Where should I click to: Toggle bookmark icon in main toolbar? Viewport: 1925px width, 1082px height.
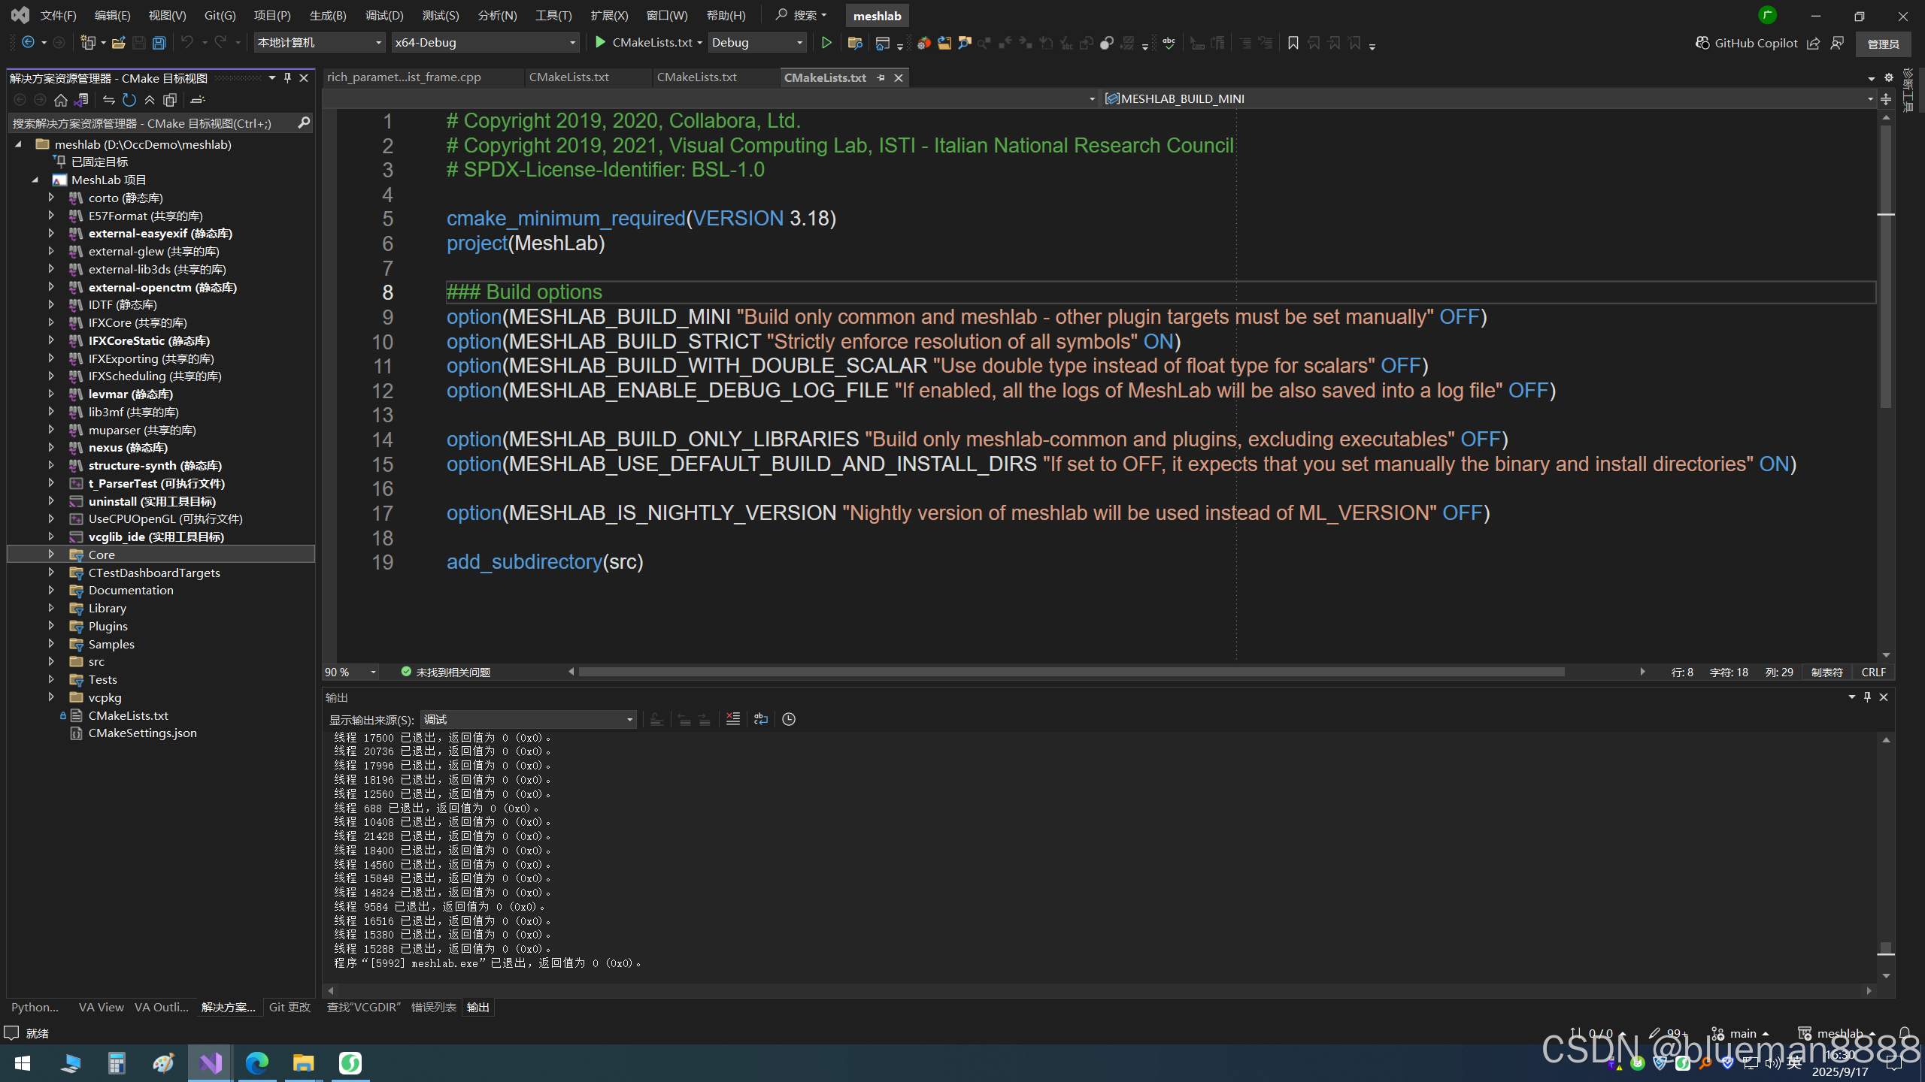(1293, 43)
